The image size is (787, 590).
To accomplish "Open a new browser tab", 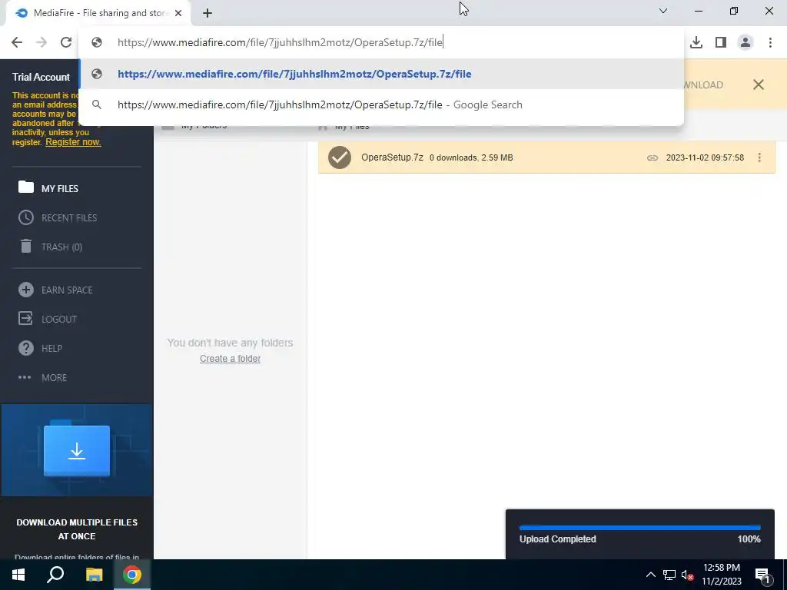I will (x=208, y=13).
